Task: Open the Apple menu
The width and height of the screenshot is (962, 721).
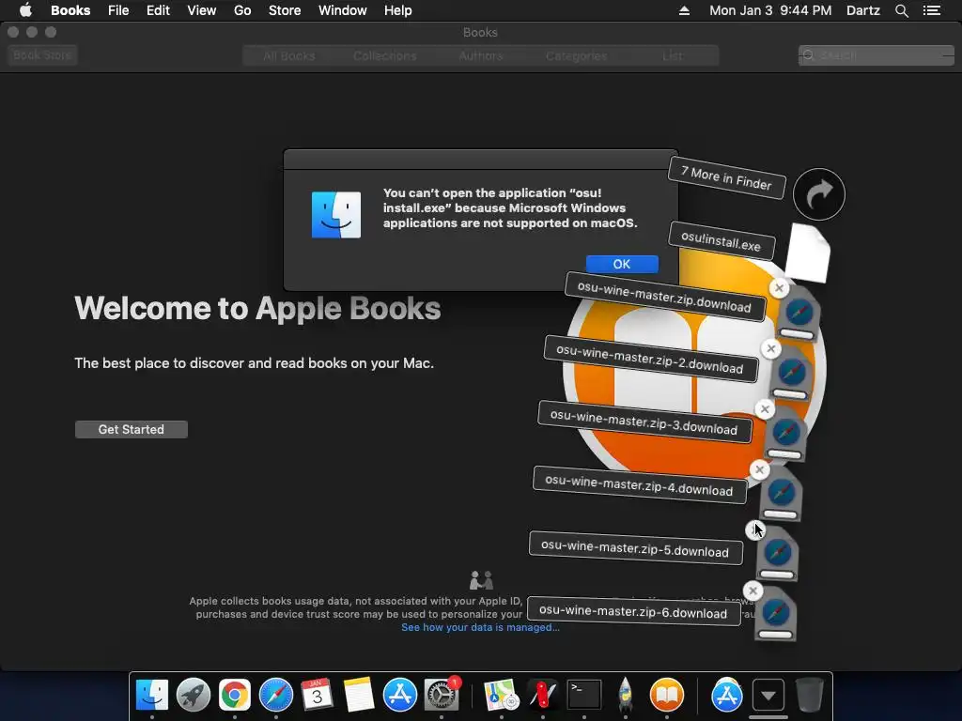Action: pos(25,10)
